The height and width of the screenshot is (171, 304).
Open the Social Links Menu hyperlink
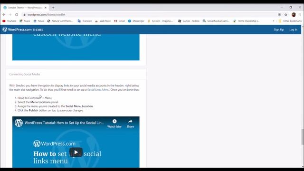(98, 90)
